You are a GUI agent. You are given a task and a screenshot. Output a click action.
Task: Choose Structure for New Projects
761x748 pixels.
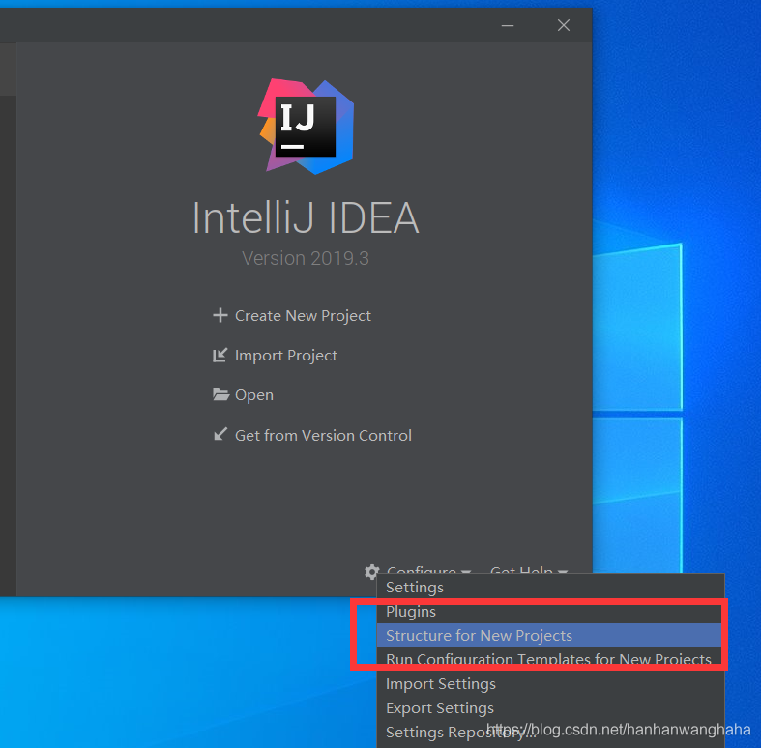coord(550,636)
